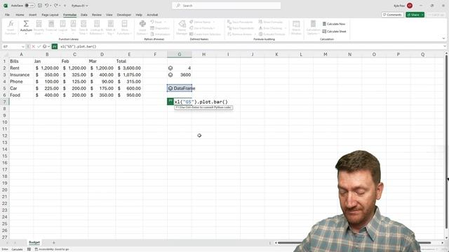Click Evaluate Formula
Image resolution: width=449 pixels, height=252 pixels.
(272, 34)
